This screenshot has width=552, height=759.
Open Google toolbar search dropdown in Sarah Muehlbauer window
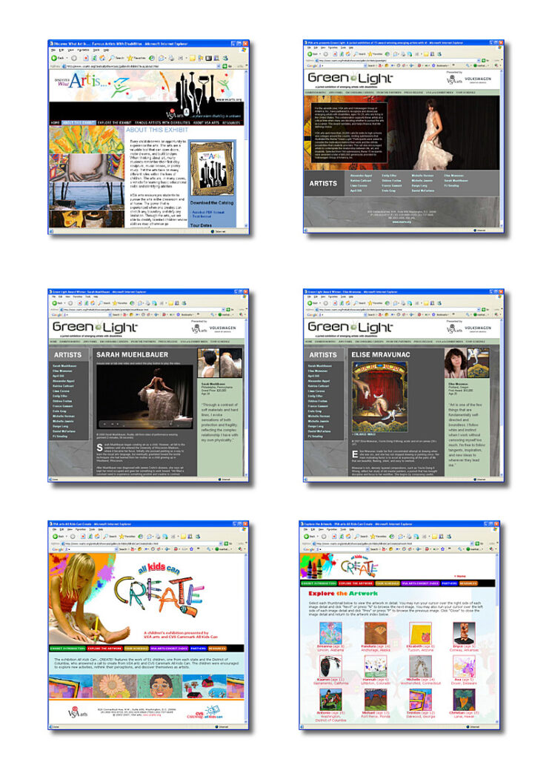pyautogui.click(x=110, y=314)
